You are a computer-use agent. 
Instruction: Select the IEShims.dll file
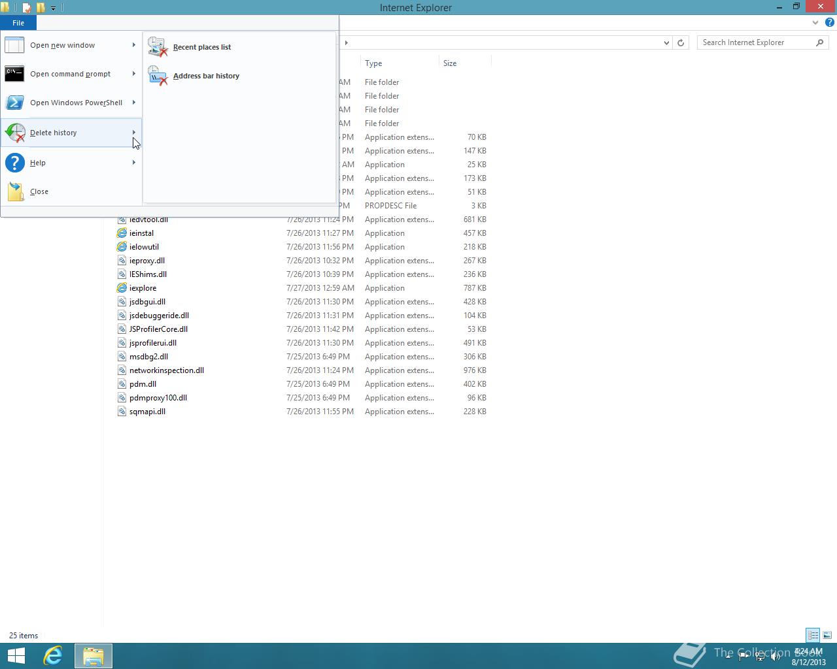[x=148, y=274]
